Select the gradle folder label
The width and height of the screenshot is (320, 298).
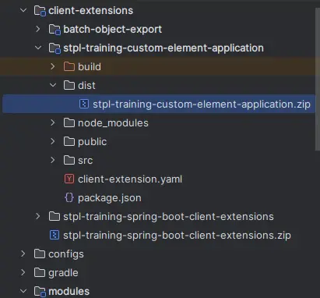[x=63, y=273]
